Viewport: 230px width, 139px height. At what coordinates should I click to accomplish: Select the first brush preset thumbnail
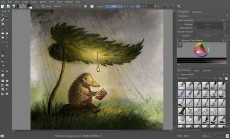point(181,86)
